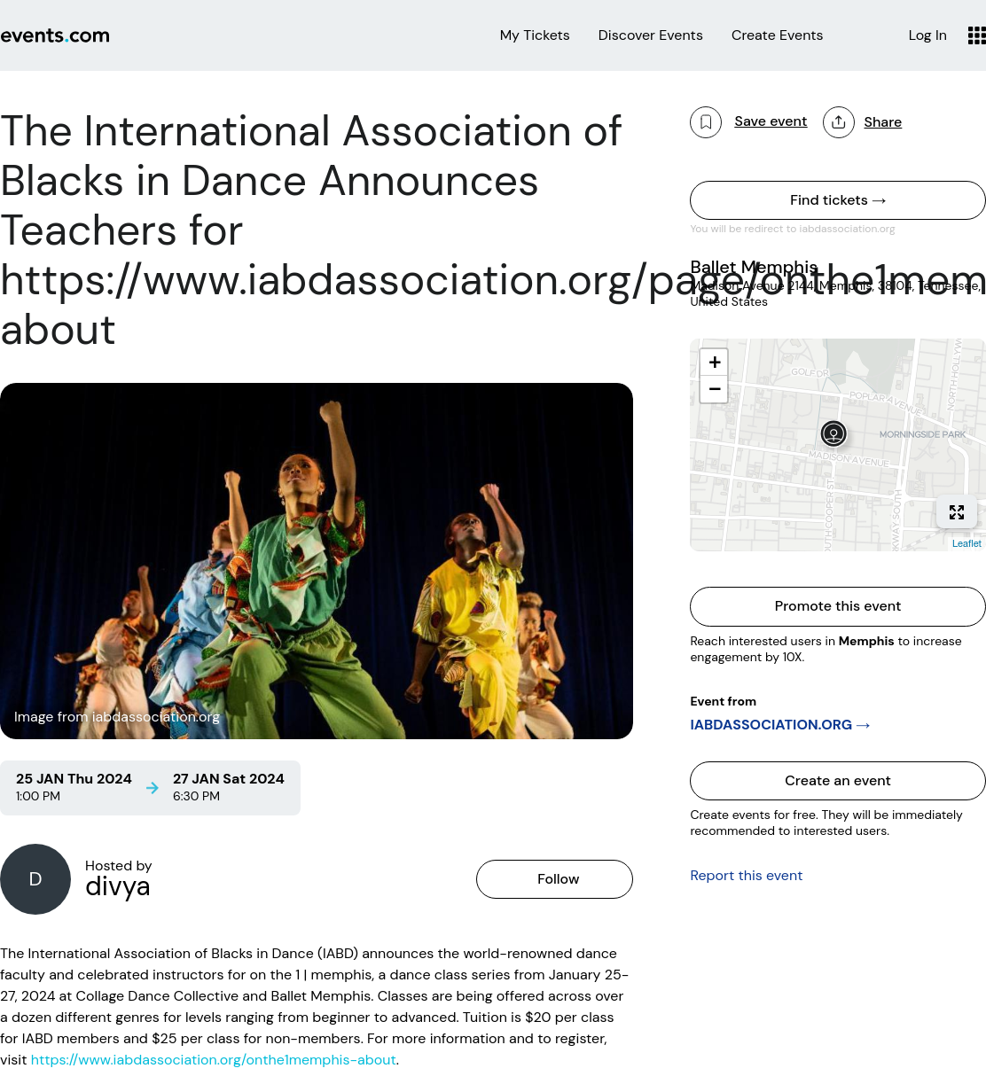Image resolution: width=986 pixels, height=1084 pixels.
Task: Click the host name divya
Action: pyautogui.click(x=118, y=887)
